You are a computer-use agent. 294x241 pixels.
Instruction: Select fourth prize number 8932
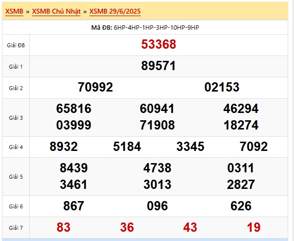63,147
